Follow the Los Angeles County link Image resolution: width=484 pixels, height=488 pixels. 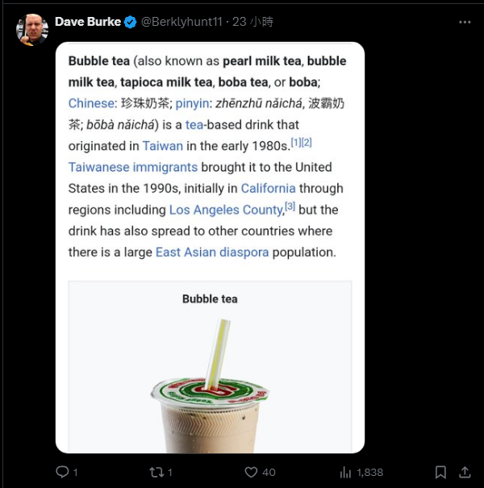(x=226, y=210)
